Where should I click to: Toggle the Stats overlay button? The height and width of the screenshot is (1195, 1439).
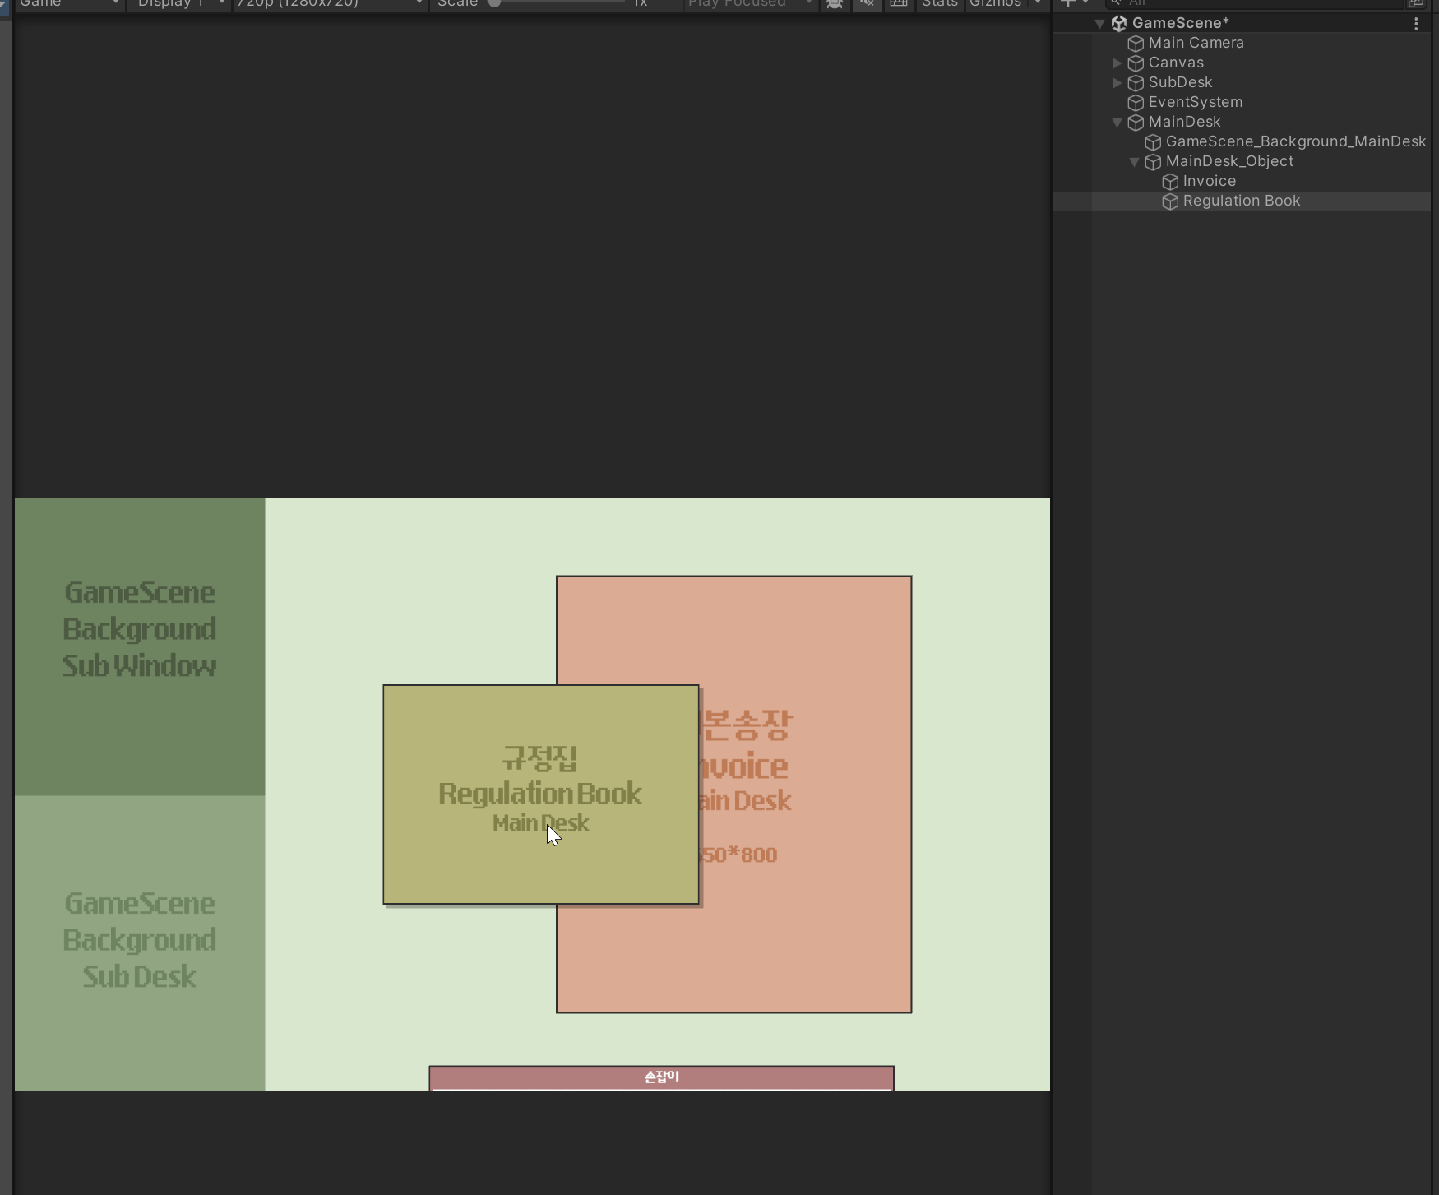click(940, 3)
